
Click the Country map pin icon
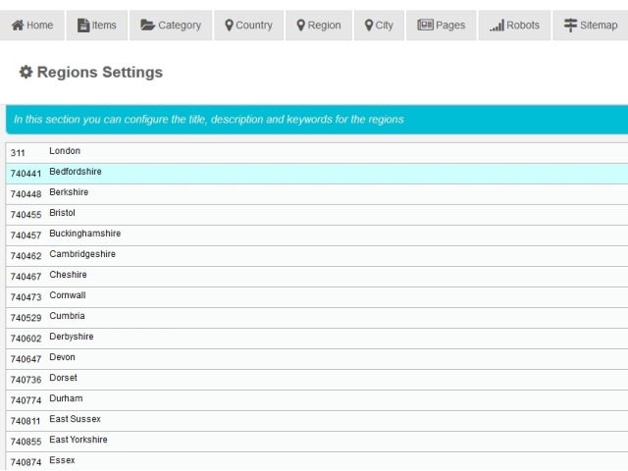(229, 26)
